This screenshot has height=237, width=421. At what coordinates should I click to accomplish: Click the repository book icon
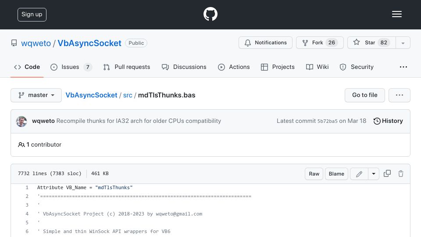point(14,43)
